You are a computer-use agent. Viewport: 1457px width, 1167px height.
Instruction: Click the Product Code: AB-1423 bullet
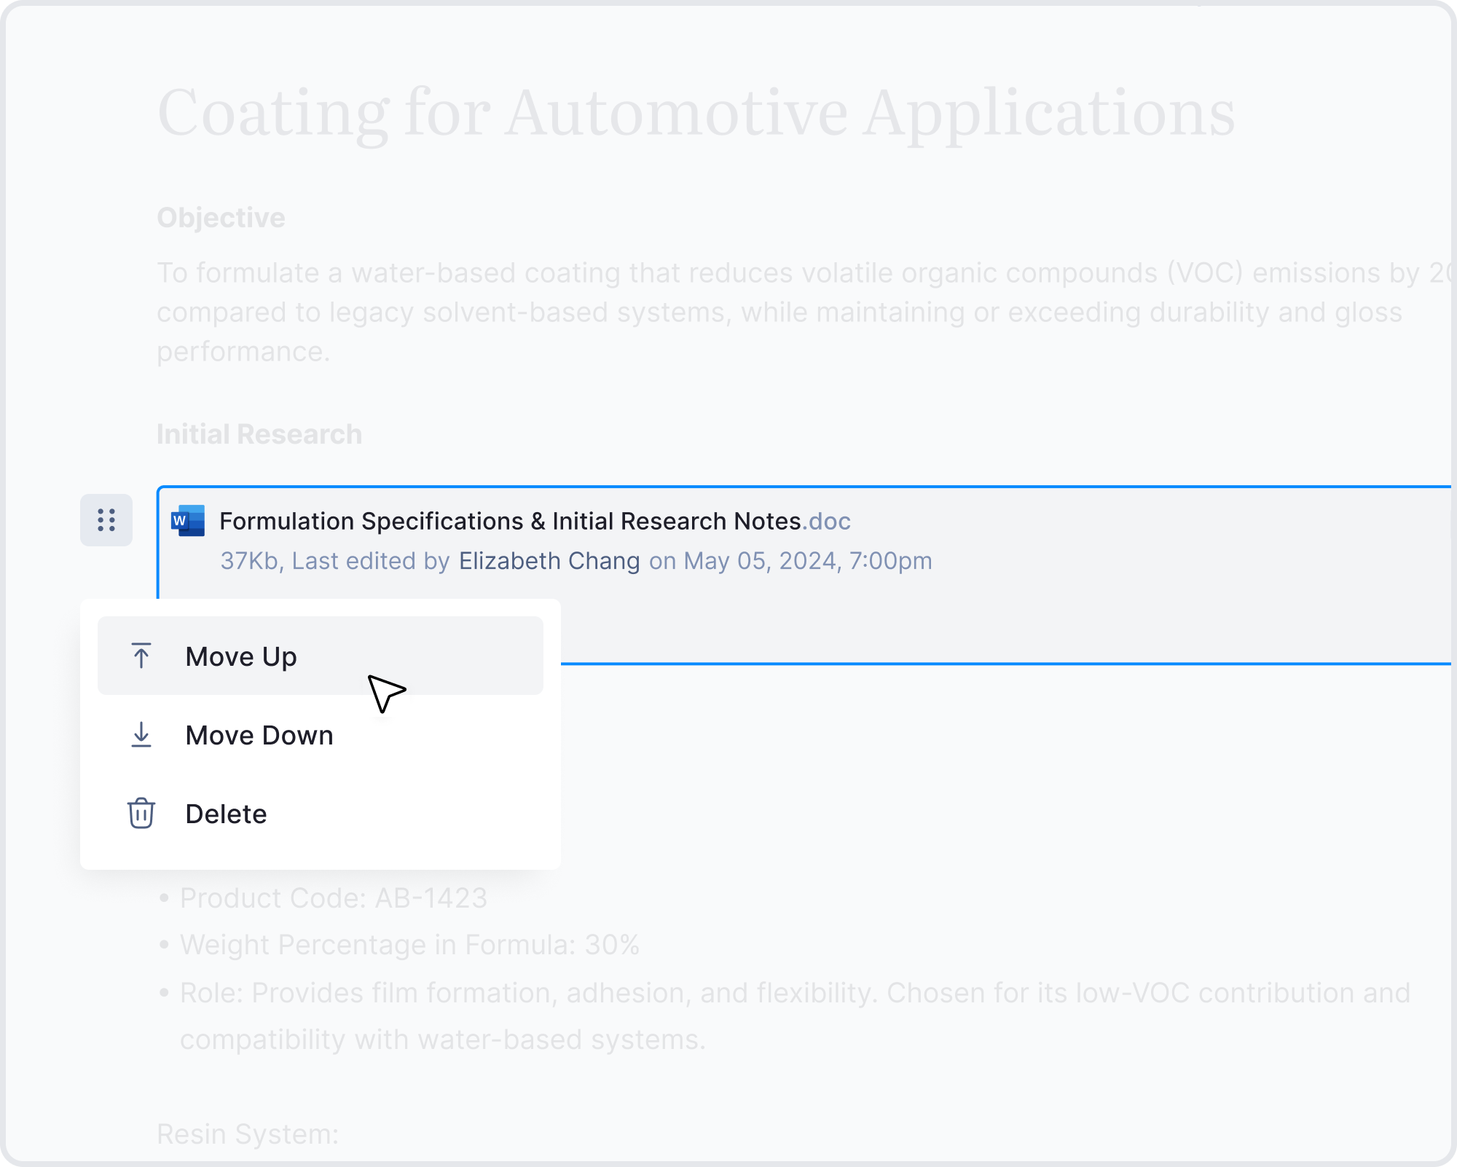point(333,897)
